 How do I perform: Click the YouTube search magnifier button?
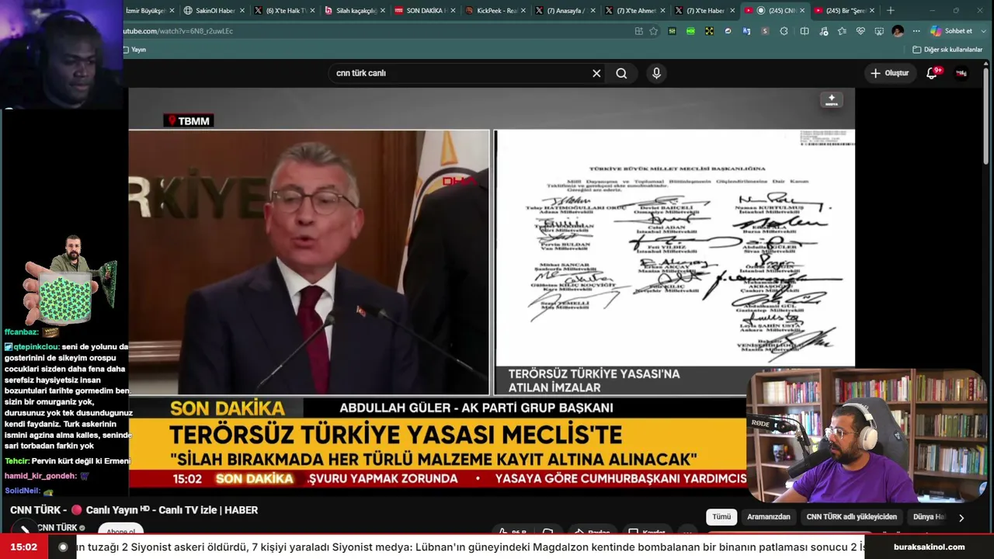(x=621, y=73)
